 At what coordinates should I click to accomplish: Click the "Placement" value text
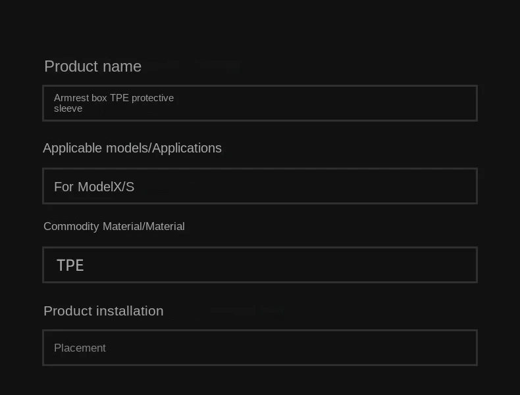click(x=80, y=348)
